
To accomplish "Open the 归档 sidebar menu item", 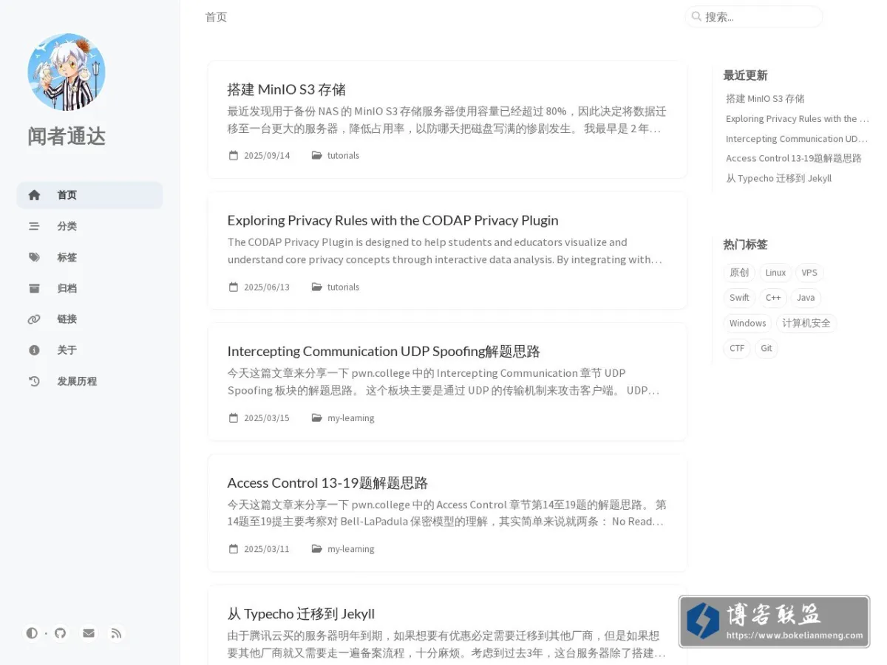I will (x=89, y=288).
